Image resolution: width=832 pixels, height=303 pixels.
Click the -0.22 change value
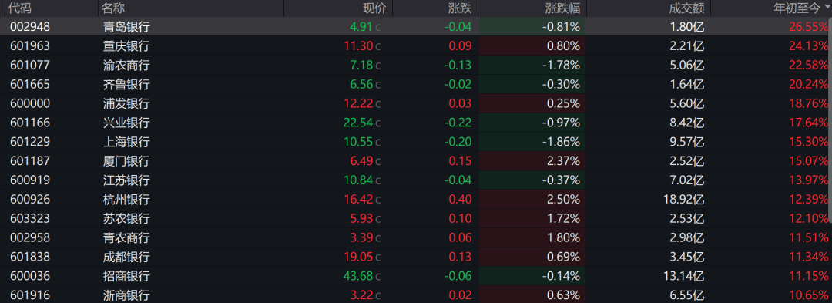458,123
